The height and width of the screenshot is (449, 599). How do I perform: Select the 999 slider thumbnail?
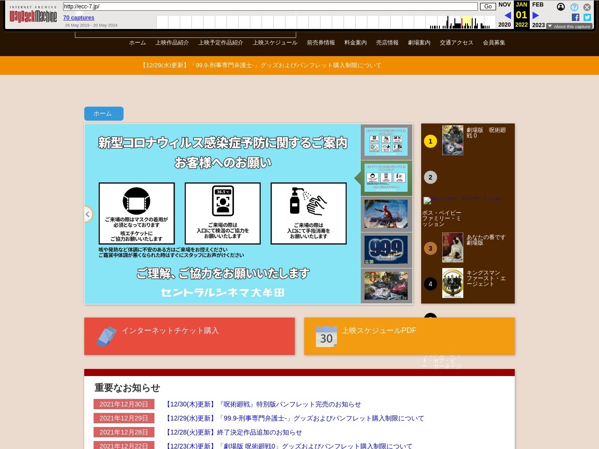pyautogui.click(x=386, y=250)
